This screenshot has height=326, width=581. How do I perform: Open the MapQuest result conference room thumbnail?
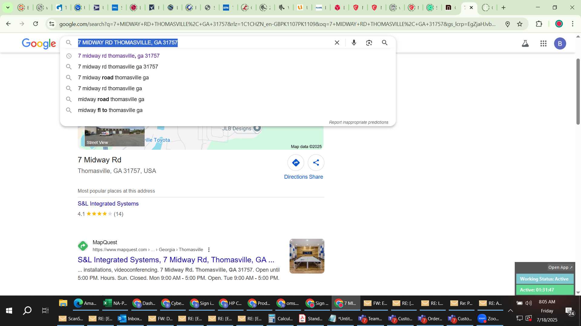click(x=307, y=256)
